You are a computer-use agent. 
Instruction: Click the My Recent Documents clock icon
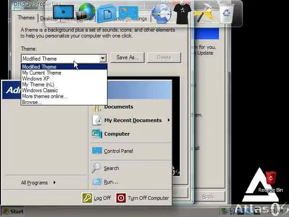click(97, 120)
